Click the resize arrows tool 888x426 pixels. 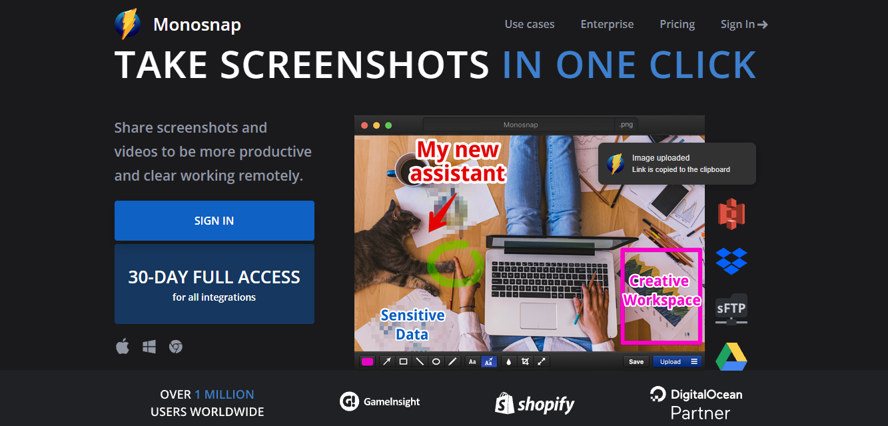542,361
